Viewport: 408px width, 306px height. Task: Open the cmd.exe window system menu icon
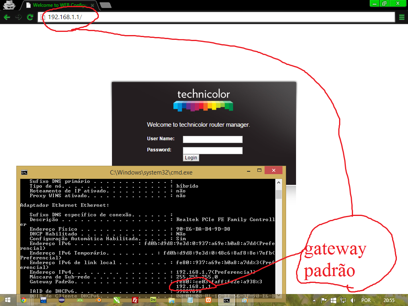[x=24, y=173]
